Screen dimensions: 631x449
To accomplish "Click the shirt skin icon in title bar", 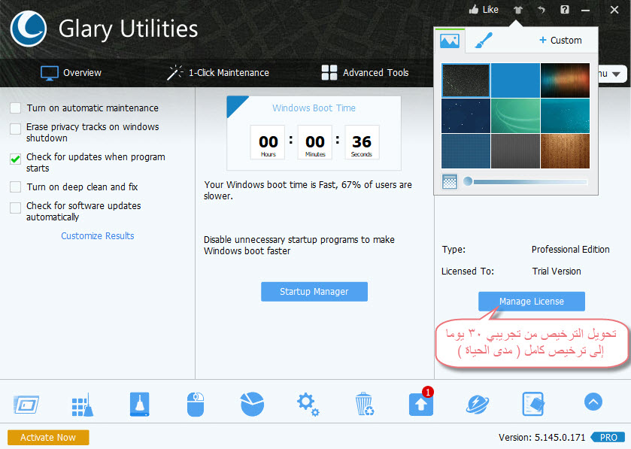I will coord(518,10).
